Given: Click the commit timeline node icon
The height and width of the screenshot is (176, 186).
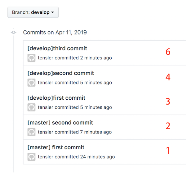Looking at the screenshot, I should 14,32.
